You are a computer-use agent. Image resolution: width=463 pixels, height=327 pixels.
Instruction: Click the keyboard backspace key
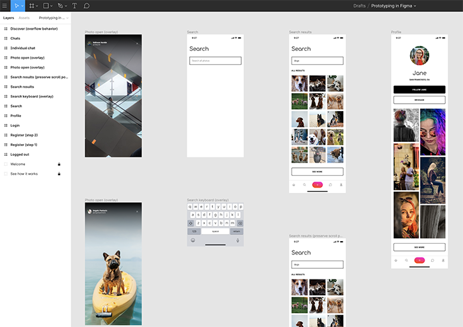tap(240, 223)
